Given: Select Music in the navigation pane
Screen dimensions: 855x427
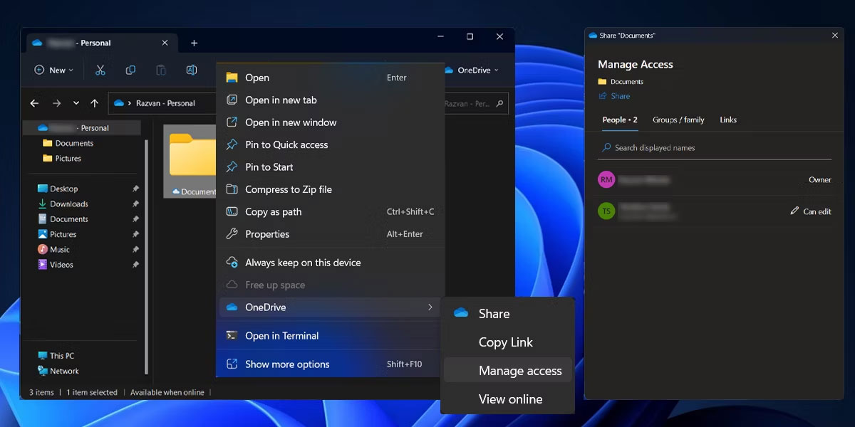Looking at the screenshot, I should tap(53, 249).
